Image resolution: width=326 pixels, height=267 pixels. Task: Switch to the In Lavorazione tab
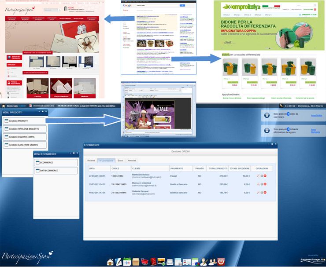click(x=106, y=161)
